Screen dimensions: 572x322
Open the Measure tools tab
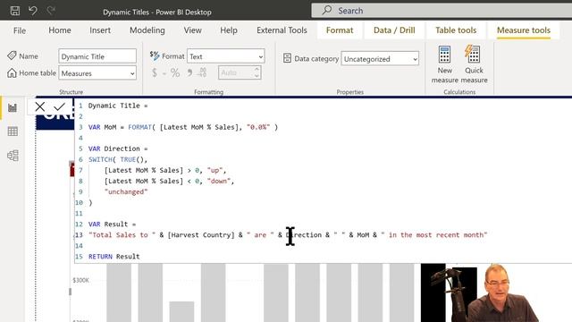[524, 30]
